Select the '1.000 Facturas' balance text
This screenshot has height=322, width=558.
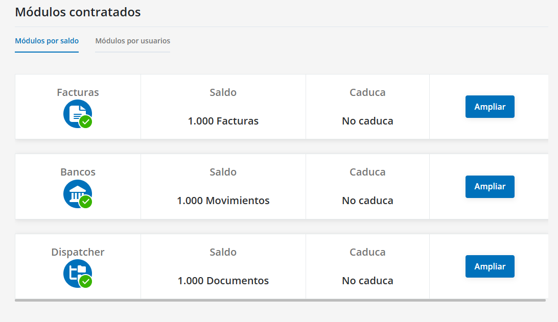223,121
